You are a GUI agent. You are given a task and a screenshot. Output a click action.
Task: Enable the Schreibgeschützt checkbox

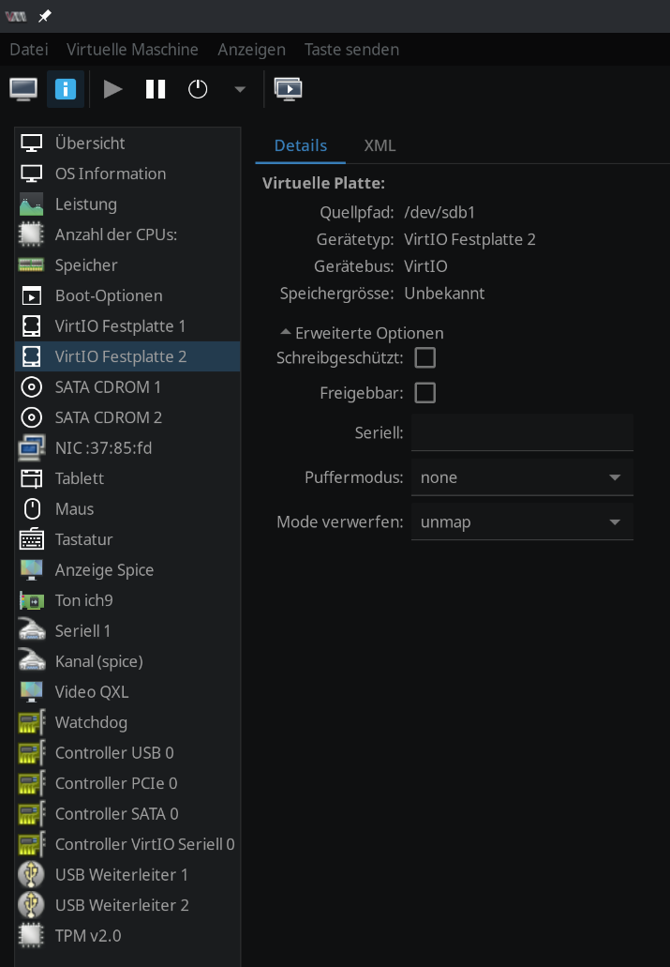[424, 357]
